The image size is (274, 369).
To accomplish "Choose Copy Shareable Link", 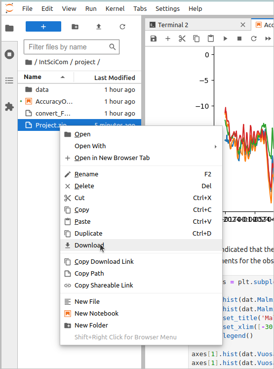I will pyautogui.click(x=141, y=285).
